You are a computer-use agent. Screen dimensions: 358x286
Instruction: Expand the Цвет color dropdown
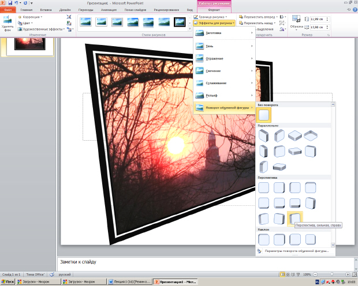click(27, 23)
